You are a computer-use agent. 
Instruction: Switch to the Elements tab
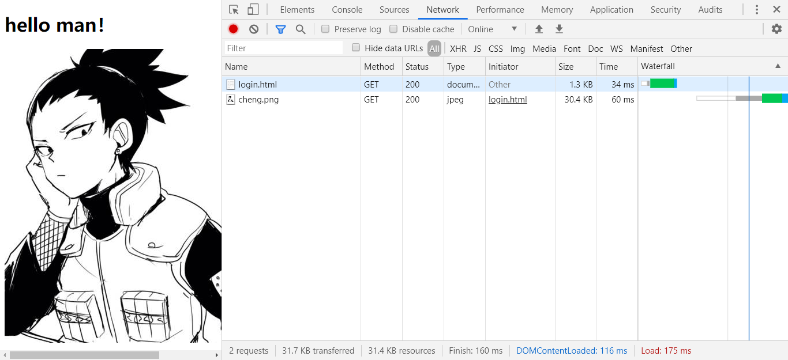[x=297, y=10]
